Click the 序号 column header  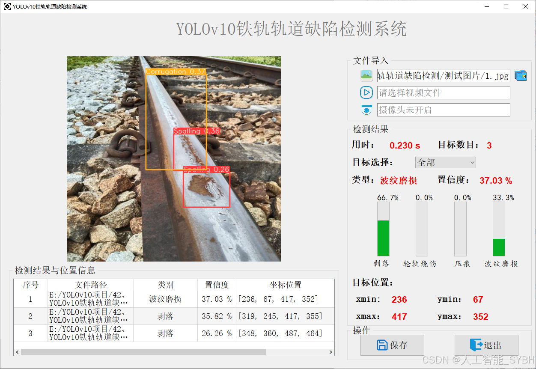point(30,285)
